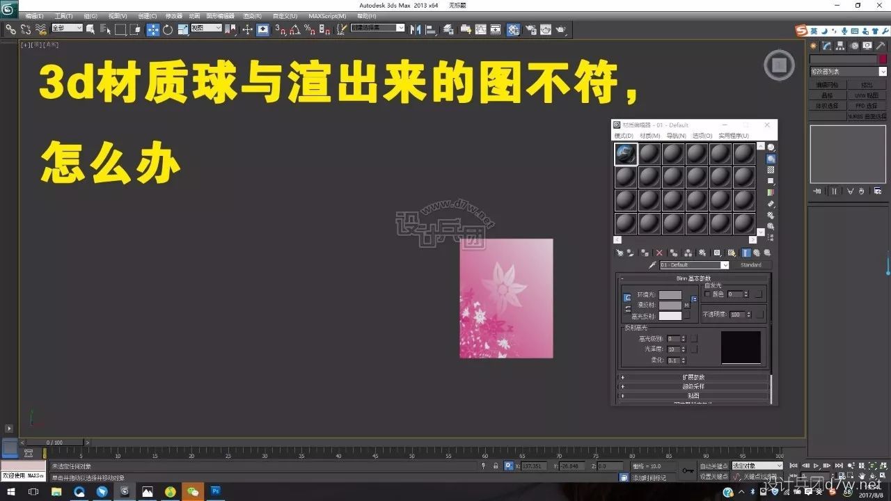Click the Align tool icon
This screenshot has width=891, height=501.
pyautogui.click(x=430, y=29)
